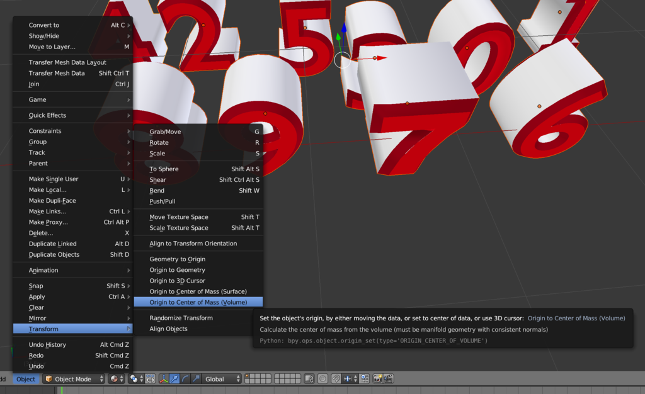
Task: Click the OpenGL render image camera icon
Action: coord(378,379)
